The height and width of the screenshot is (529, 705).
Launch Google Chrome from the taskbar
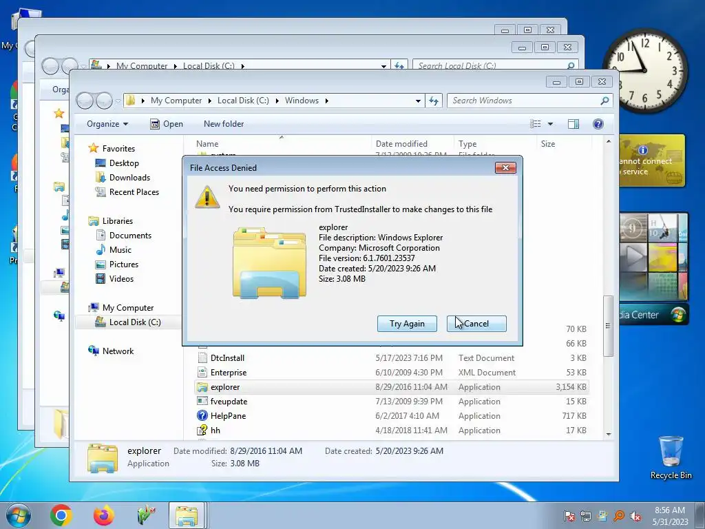(x=61, y=515)
